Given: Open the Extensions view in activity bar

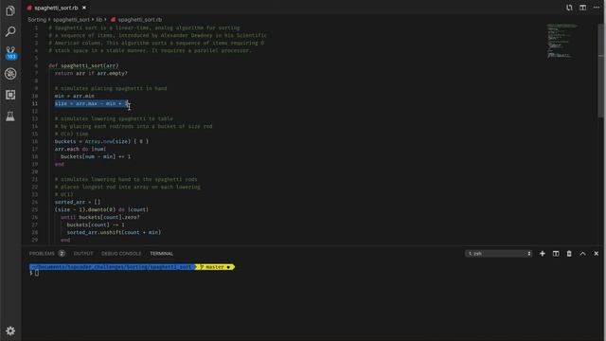Looking at the screenshot, I should pos(10,95).
